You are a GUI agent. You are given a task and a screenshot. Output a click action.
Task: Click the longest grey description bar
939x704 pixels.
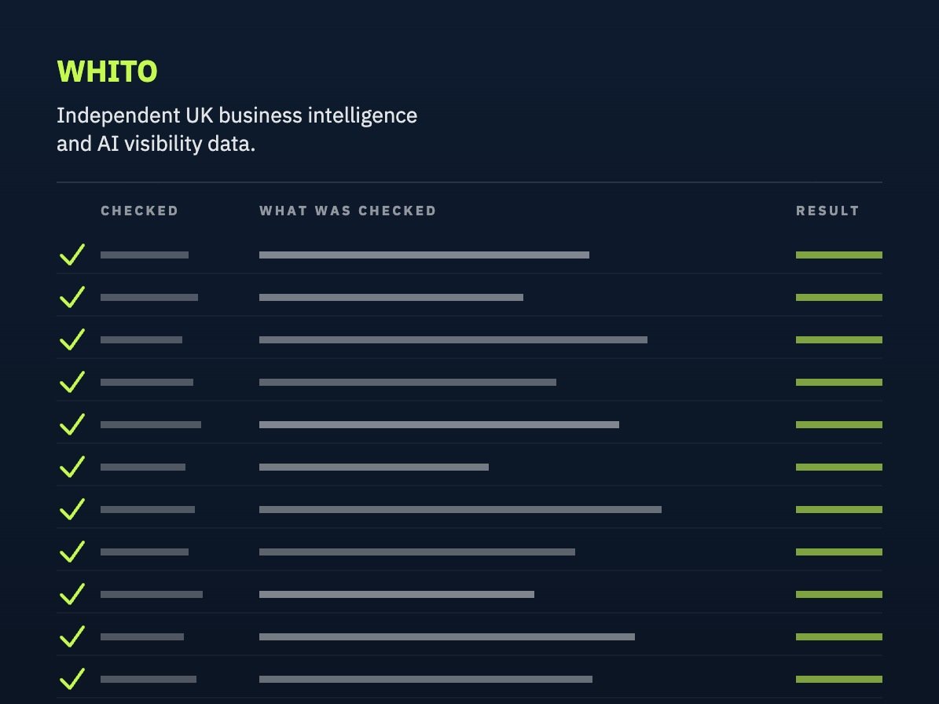point(460,509)
